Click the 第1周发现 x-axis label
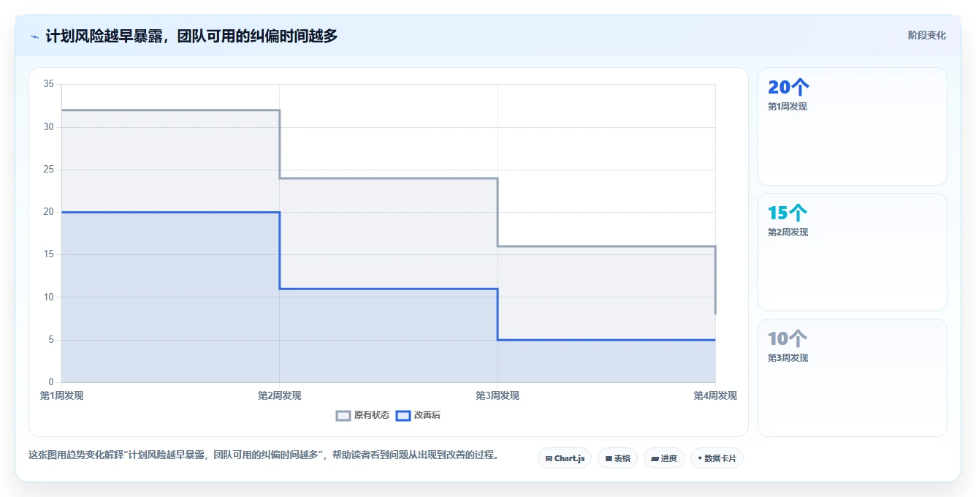The height and width of the screenshot is (497, 976). tap(61, 395)
